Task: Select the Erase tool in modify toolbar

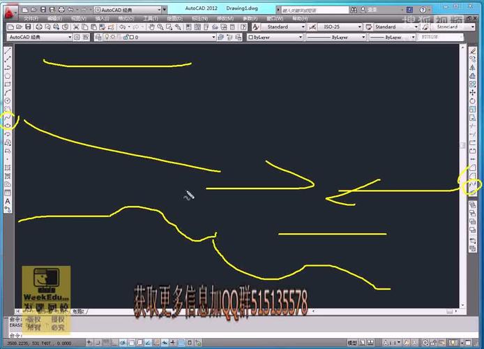Action: pyautogui.click(x=473, y=51)
